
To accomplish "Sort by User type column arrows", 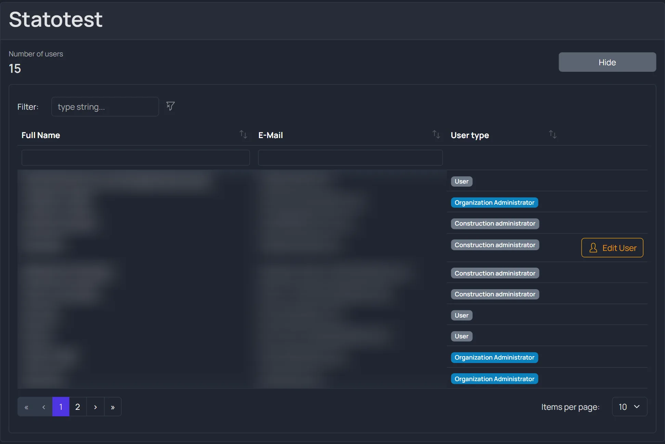I will click(553, 134).
